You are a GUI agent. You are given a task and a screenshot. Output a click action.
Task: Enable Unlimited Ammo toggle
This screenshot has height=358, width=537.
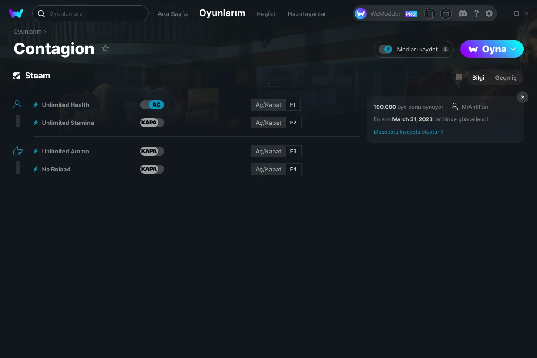[x=152, y=151]
